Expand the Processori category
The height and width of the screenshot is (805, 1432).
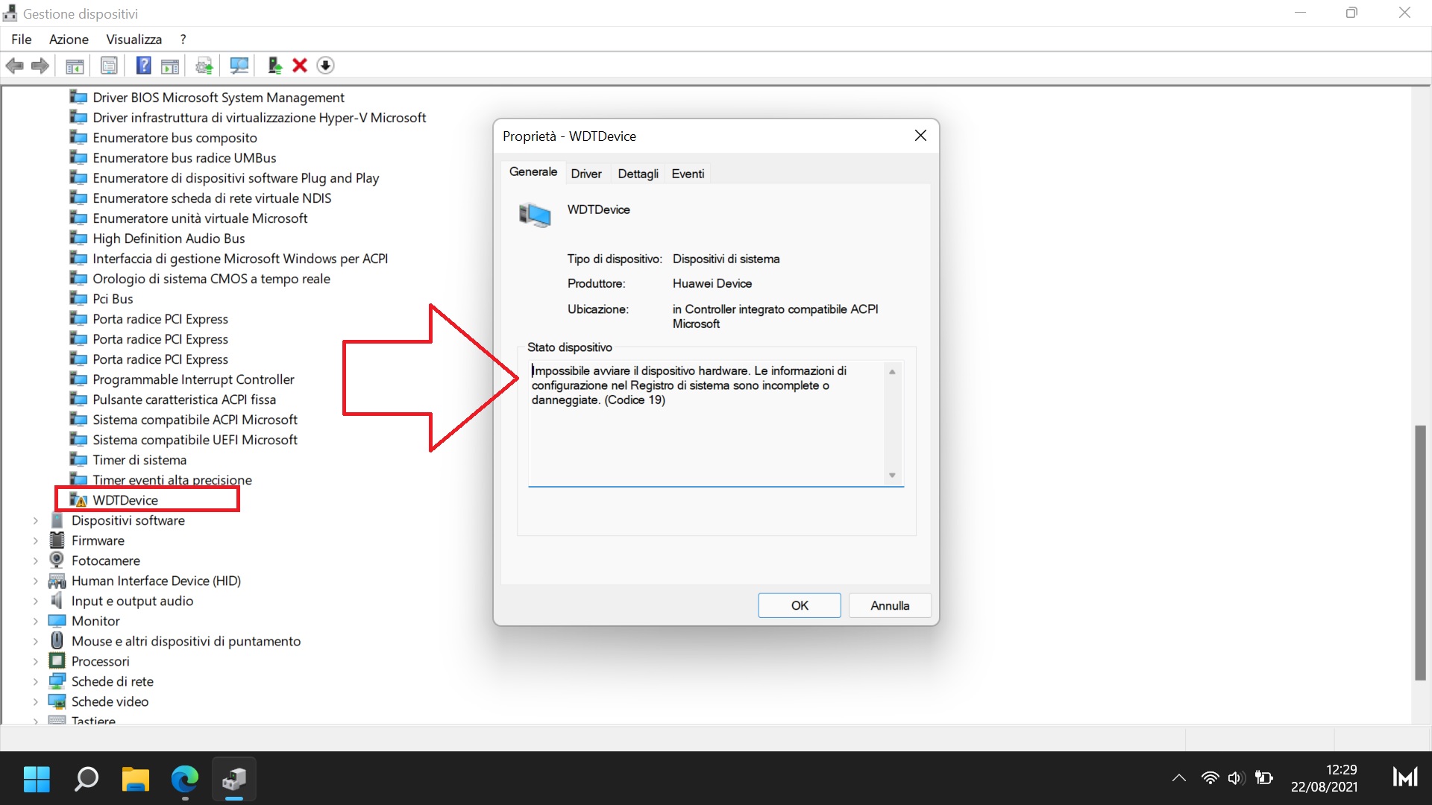36,662
